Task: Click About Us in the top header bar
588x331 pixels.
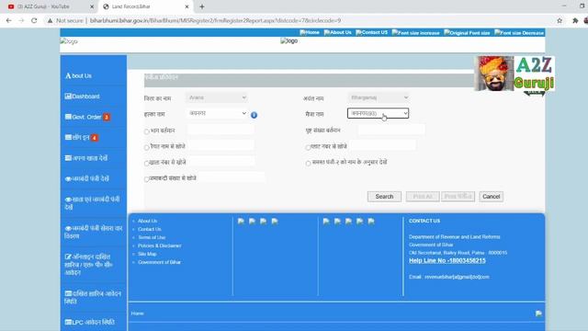Action: [337, 33]
